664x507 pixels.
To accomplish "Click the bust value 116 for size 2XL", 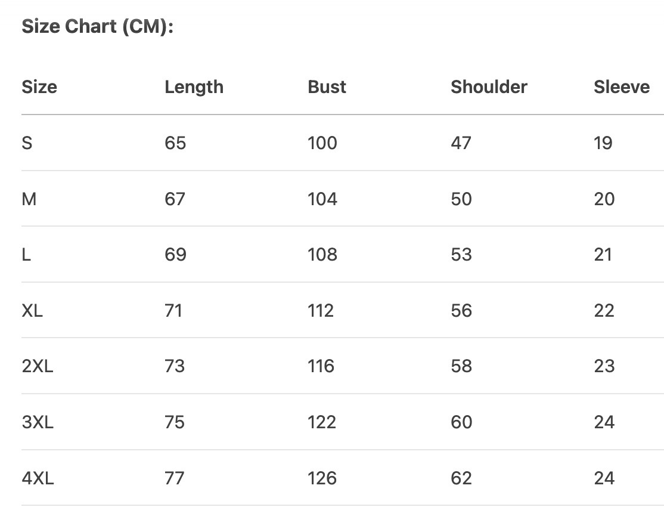I will point(321,366).
